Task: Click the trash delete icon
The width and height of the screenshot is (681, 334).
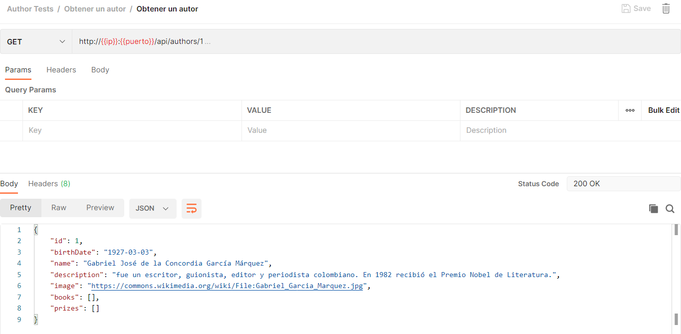Action: coord(666,8)
